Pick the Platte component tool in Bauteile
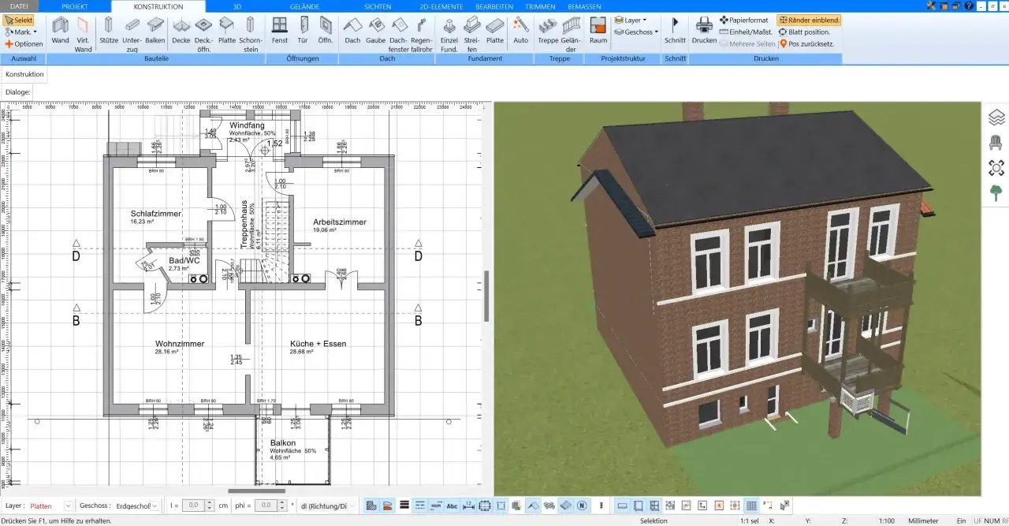This screenshot has height=526, width=1009. pyautogui.click(x=227, y=30)
